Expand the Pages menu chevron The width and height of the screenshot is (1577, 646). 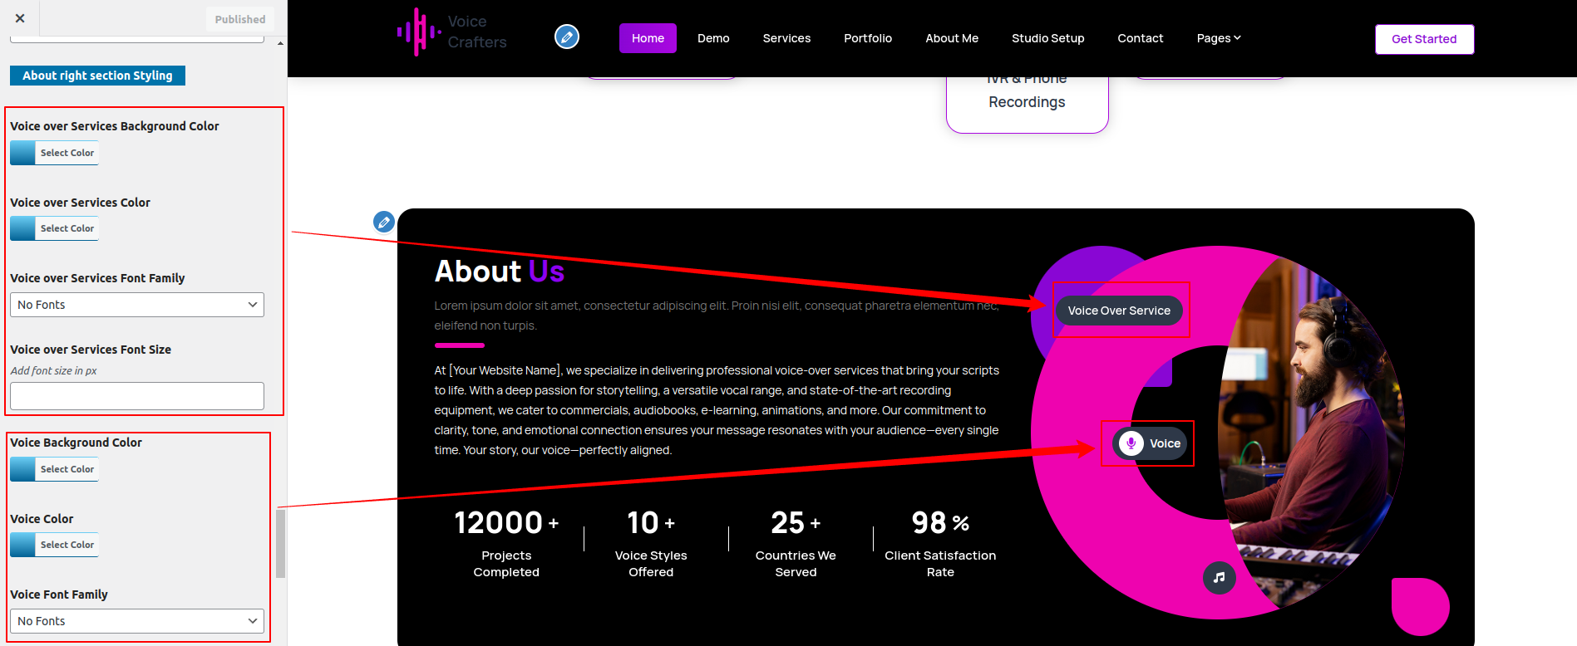click(x=1237, y=38)
